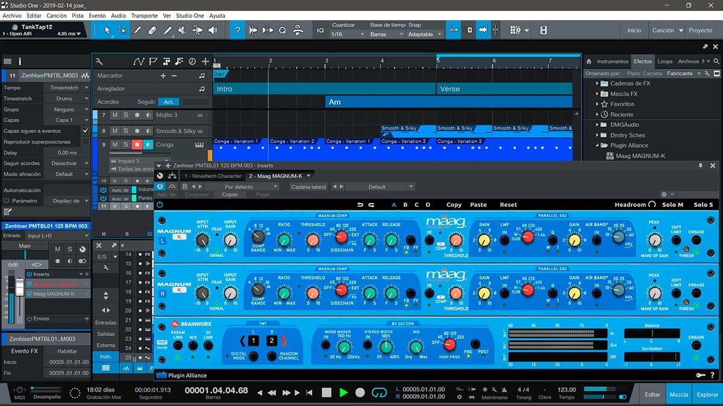Open the Cuantizar 1/16 dropdown

click(x=348, y=34)
